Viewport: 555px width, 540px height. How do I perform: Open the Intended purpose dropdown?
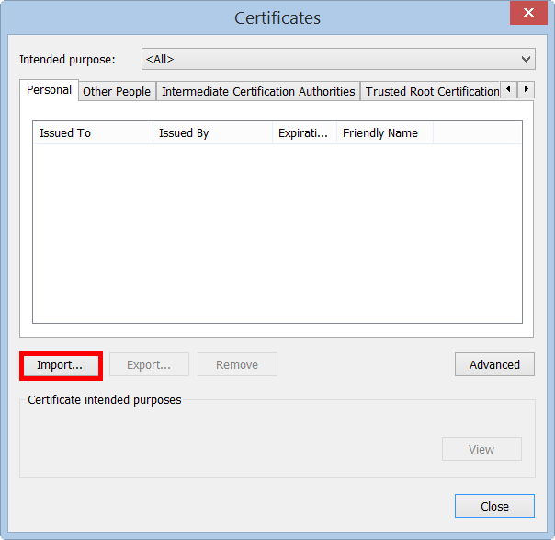click(338, 60)
